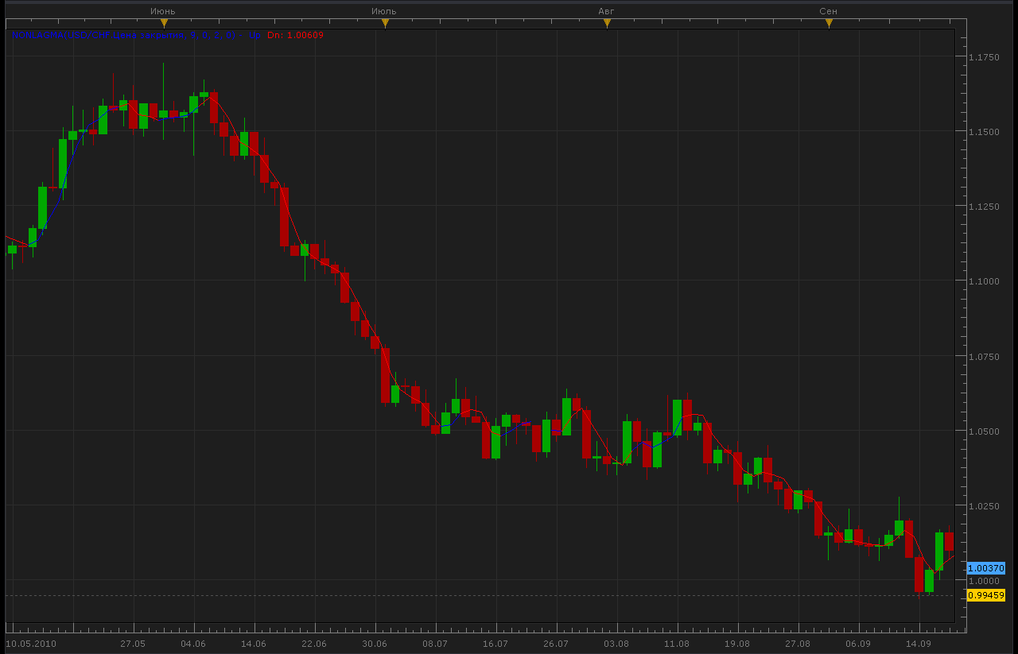Click the 11.08 date axis label
Viewport: 1018px width, 654px height.
[x=677, y=644]
